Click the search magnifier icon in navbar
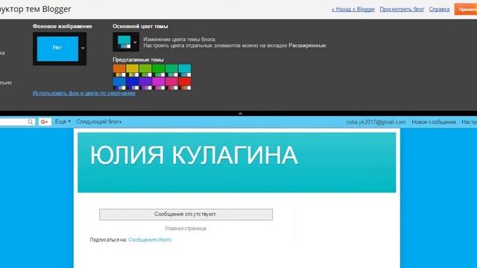477x268 pixels. (30, 122)
